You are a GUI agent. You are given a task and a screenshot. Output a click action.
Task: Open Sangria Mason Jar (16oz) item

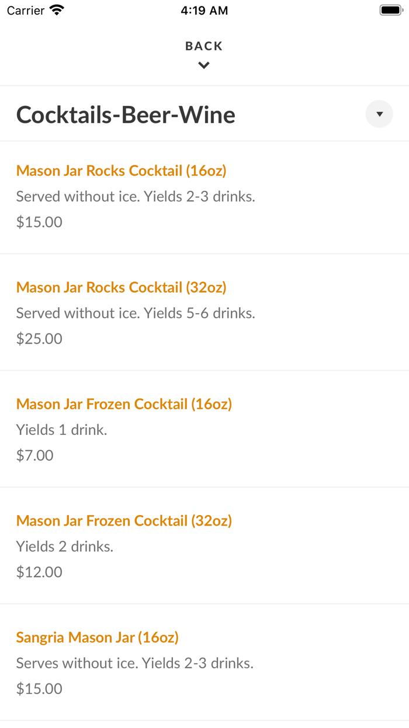pyautogui.click(x=98, y=637)
